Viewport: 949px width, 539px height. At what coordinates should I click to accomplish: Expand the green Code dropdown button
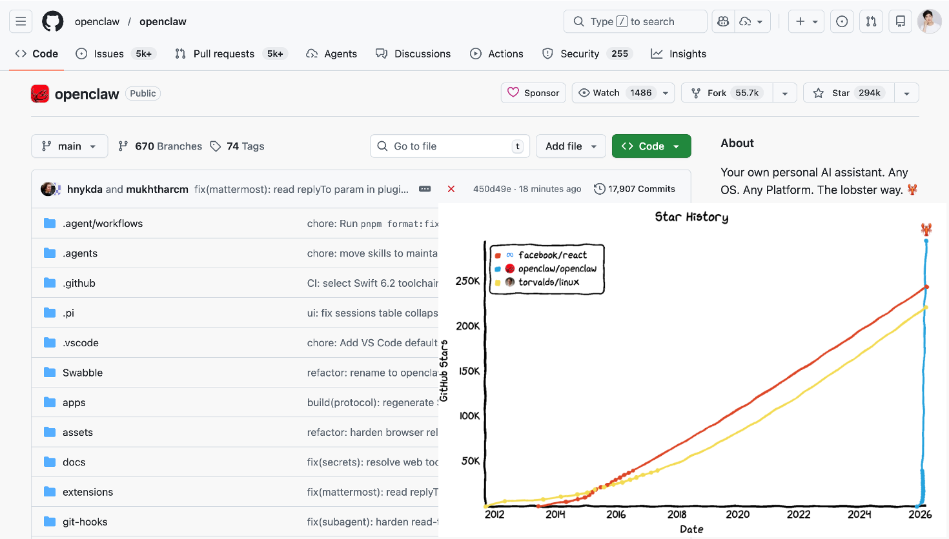pyautogui.click(x=651, y=146)
